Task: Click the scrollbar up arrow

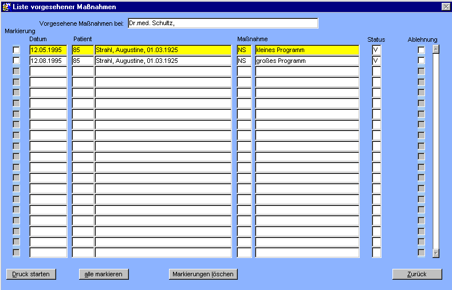Action: click(436, 49)
